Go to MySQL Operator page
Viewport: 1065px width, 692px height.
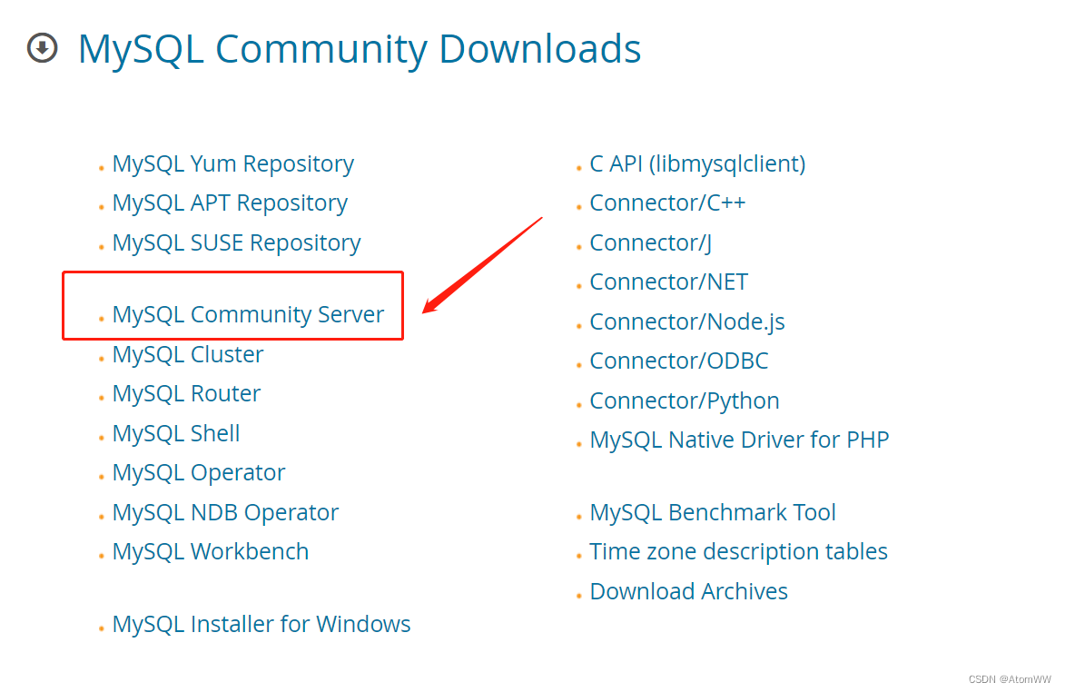tap(198, 472)
